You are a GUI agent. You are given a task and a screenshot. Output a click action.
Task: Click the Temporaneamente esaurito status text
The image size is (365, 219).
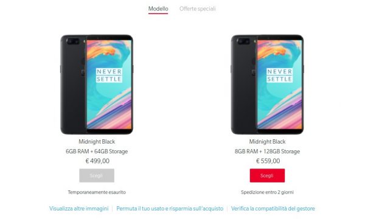pyautogui.click(x=97, y=192)
